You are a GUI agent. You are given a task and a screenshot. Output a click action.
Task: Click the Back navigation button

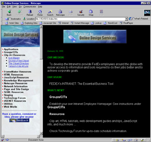pos(9,13)
